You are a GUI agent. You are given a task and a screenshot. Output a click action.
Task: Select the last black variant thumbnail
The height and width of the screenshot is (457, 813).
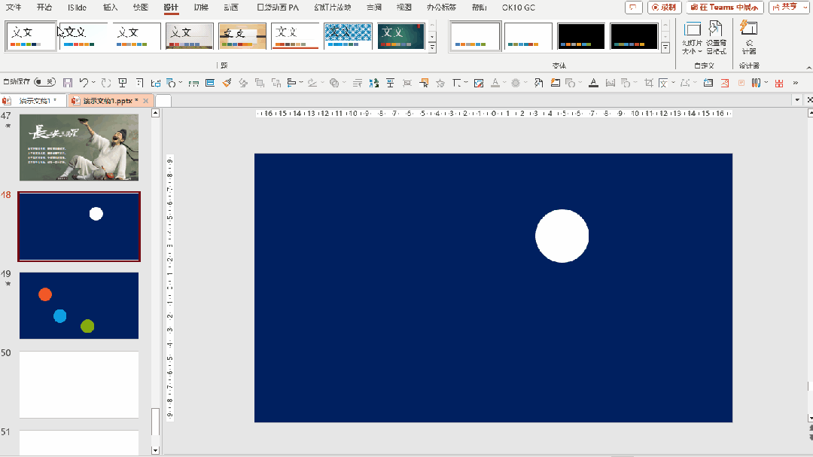pos(634,36)
